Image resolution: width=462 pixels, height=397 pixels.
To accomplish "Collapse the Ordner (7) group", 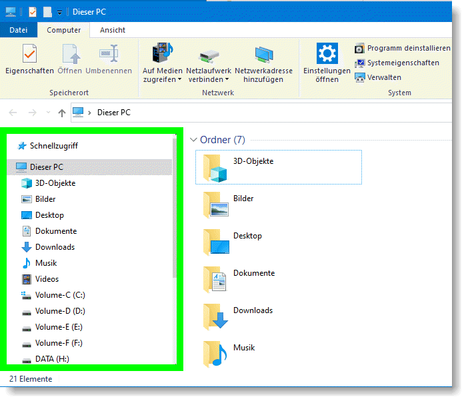I will point(194,140).
